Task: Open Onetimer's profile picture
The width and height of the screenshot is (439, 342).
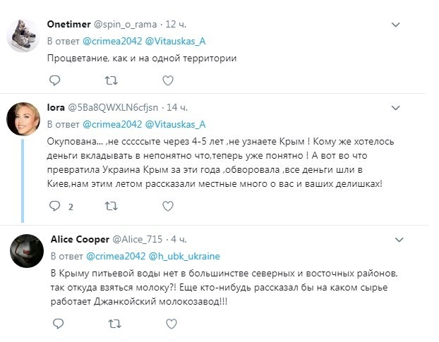Action: tap(22, 35)
